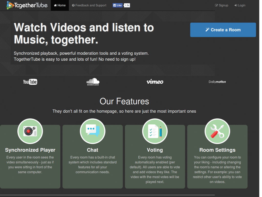Click the Chat speech bubble icon
The image size is (262, 197).
pyautogui.click(x=93, y=131)
